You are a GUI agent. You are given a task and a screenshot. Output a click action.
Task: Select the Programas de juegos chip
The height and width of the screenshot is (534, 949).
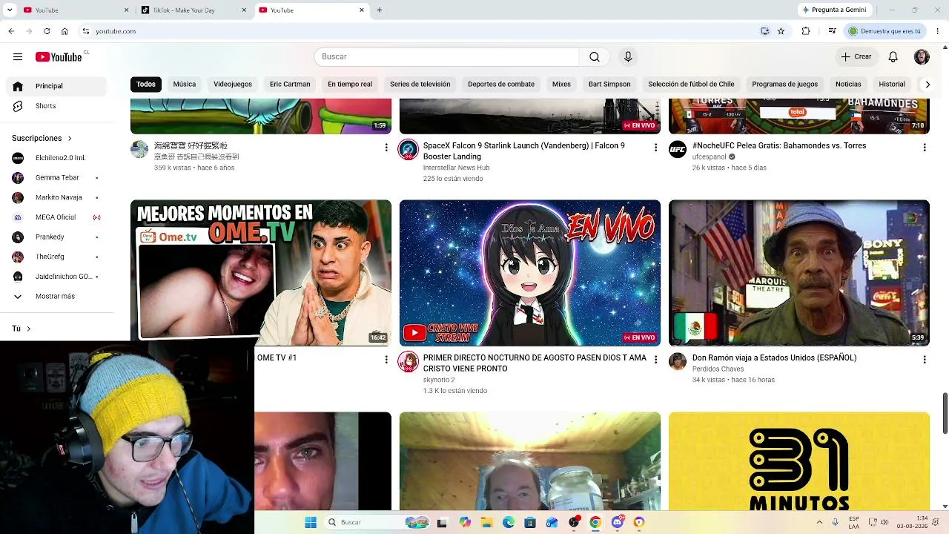point(785,85)
